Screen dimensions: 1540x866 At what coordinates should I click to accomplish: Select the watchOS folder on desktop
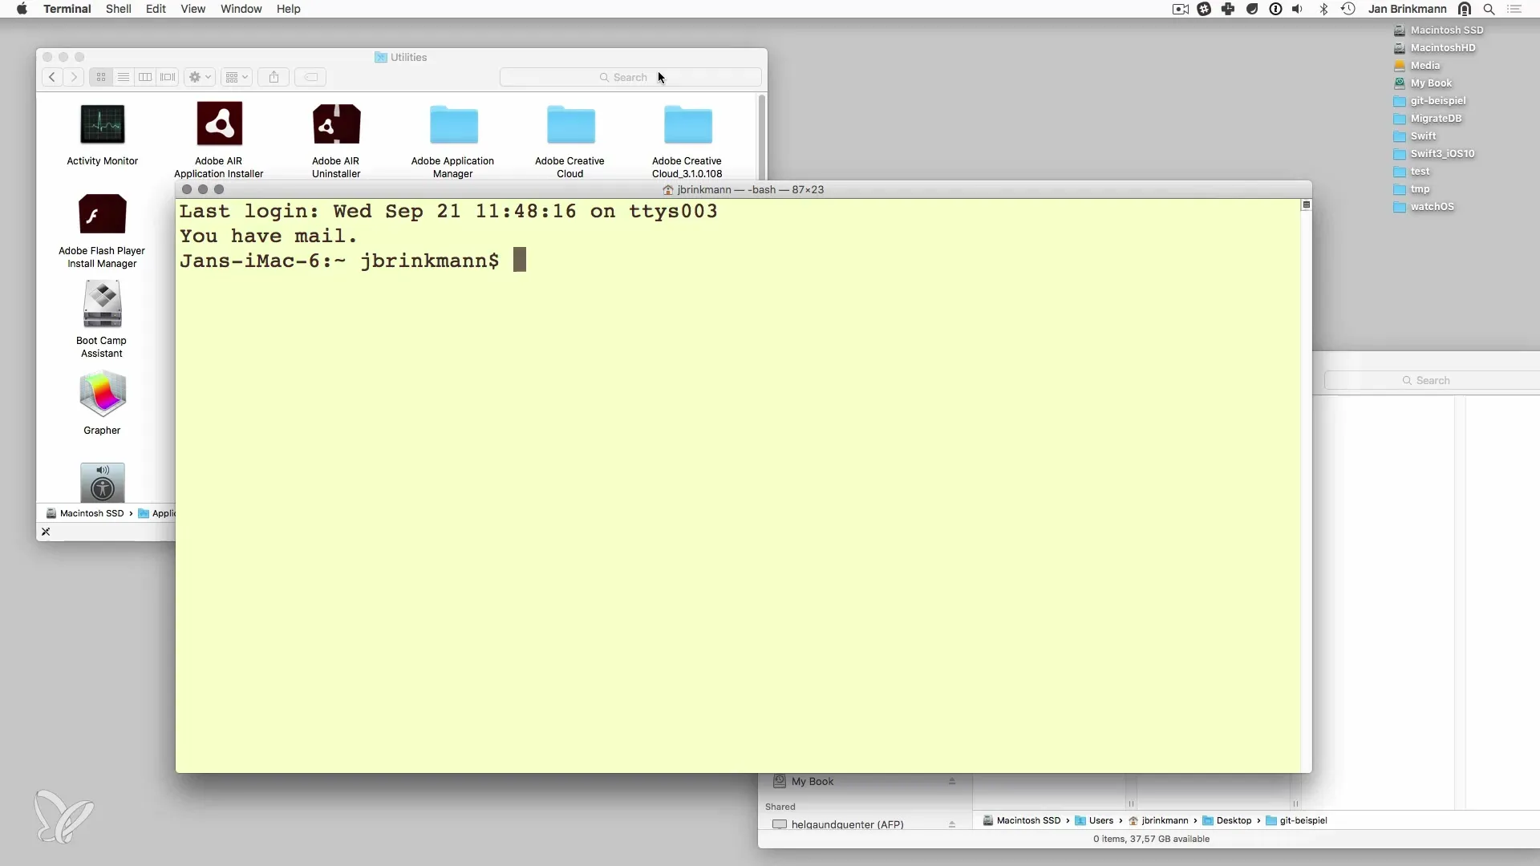(x=1424, y=207)
